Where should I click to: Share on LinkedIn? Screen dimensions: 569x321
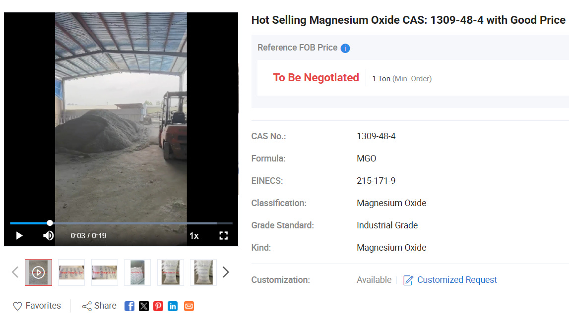click(x=173, y=306)
